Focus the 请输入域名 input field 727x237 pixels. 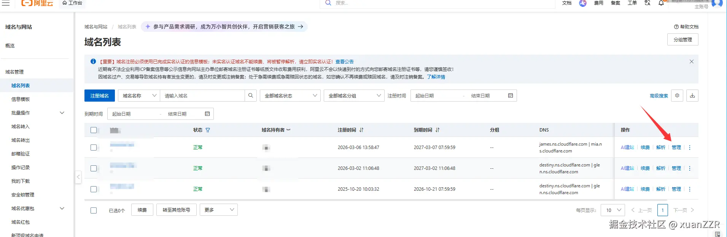pyautogui.click(x=202, y=96)
